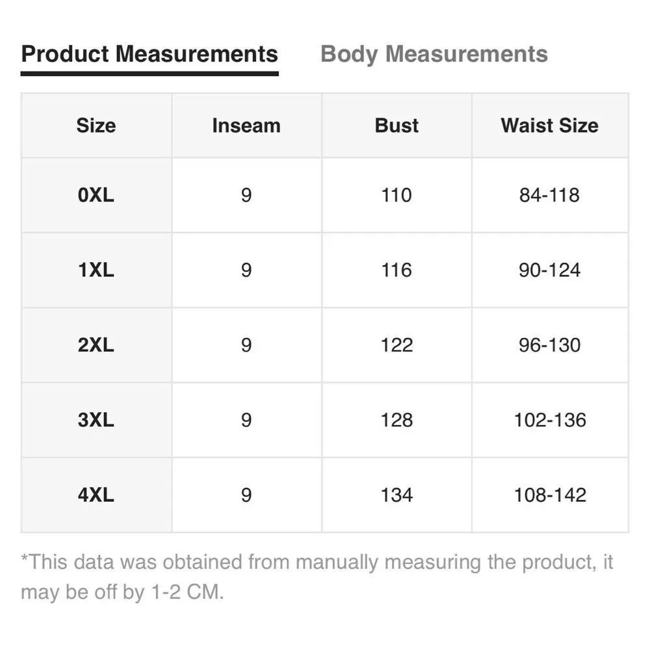This screenshot has width=650, height=650.
Task: Click the Inseam column header
Action: click(x=246, y=125)
